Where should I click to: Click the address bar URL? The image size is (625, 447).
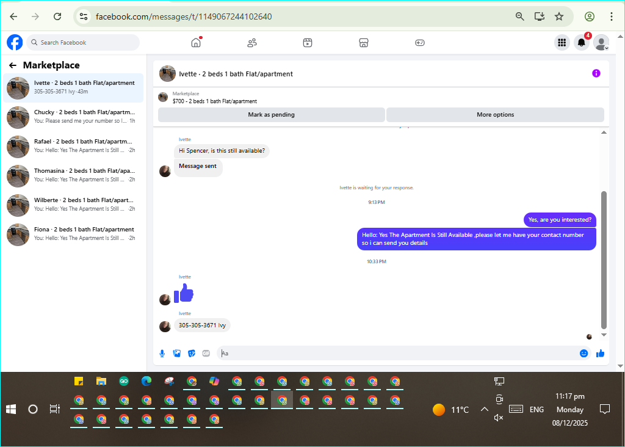(x=184, y=16)
